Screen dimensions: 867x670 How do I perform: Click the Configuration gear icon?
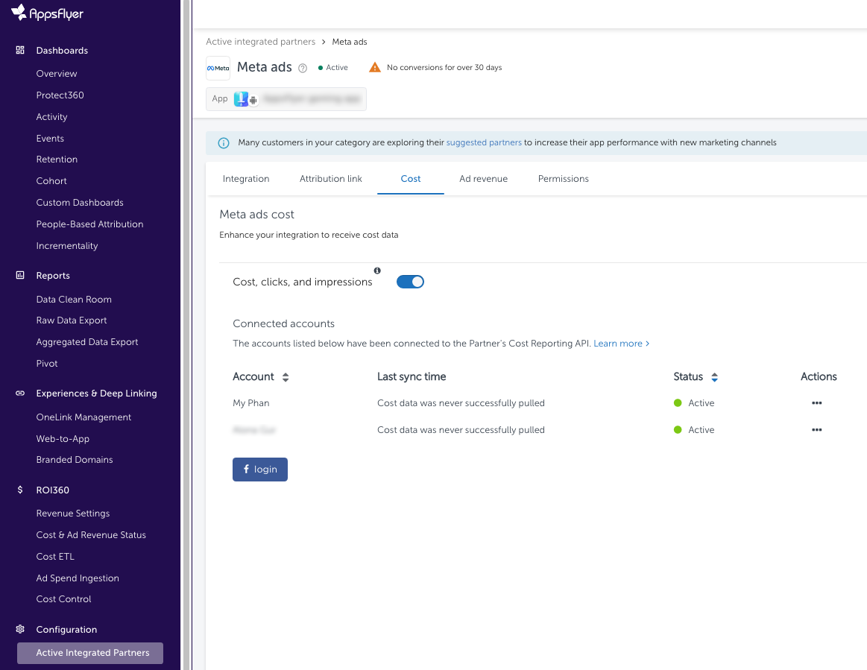[20, 630]
